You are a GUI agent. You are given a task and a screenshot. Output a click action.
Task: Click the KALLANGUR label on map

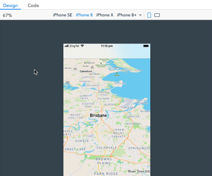tap(92, 86)
